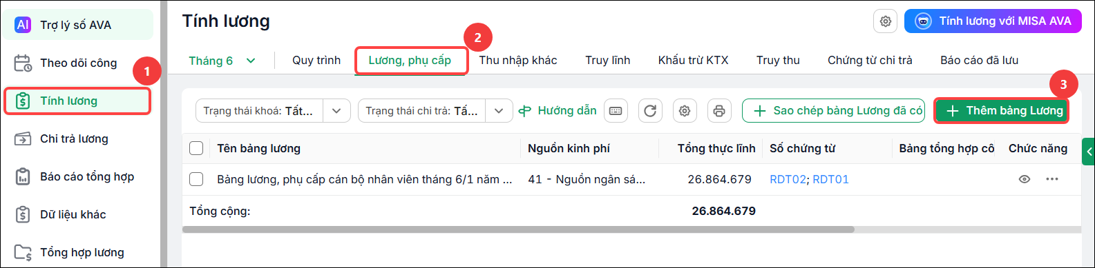The height and width of the screenshot is (268, 1095).
Task: Open Hướng dẫn guide link
Action: pyautogui.click(x=567, y=111)
